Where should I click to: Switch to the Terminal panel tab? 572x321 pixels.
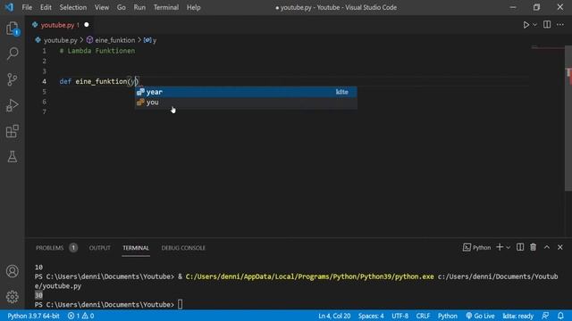[136, 248]
